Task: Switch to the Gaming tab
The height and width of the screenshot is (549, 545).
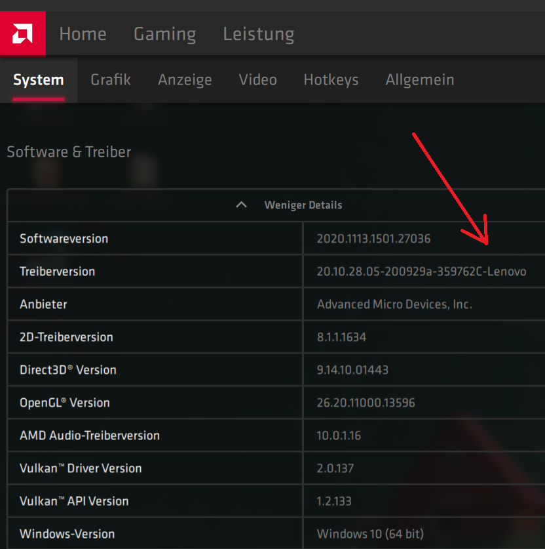Action: pos(164,35)
